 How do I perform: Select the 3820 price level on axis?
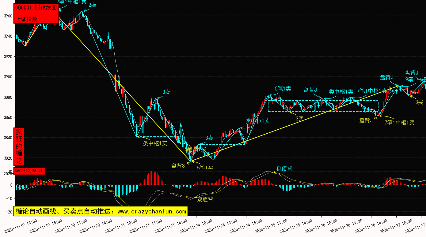(x=8, y=158)
